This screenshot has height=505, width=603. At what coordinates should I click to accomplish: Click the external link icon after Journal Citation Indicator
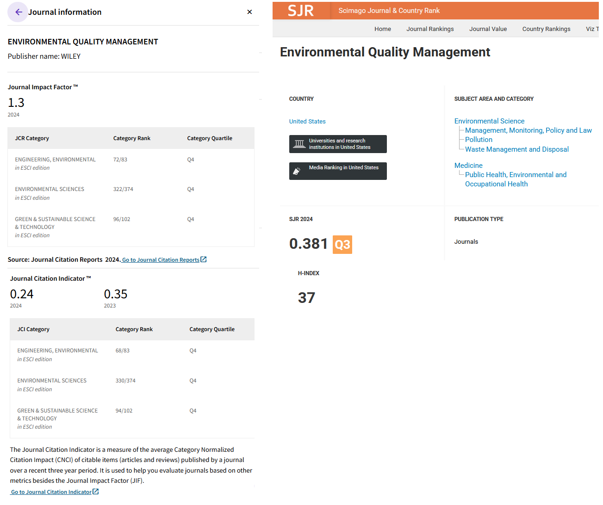coord(96,492)
